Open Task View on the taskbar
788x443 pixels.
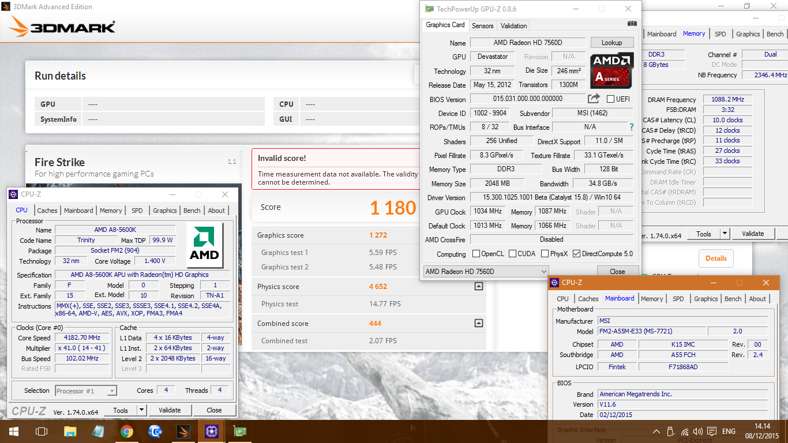point(42,431)
